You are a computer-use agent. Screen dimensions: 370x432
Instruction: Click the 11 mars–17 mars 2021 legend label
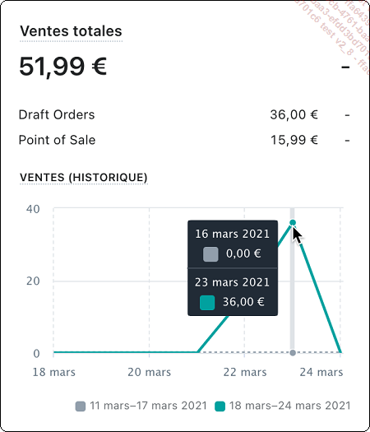(x=148, y=406)
